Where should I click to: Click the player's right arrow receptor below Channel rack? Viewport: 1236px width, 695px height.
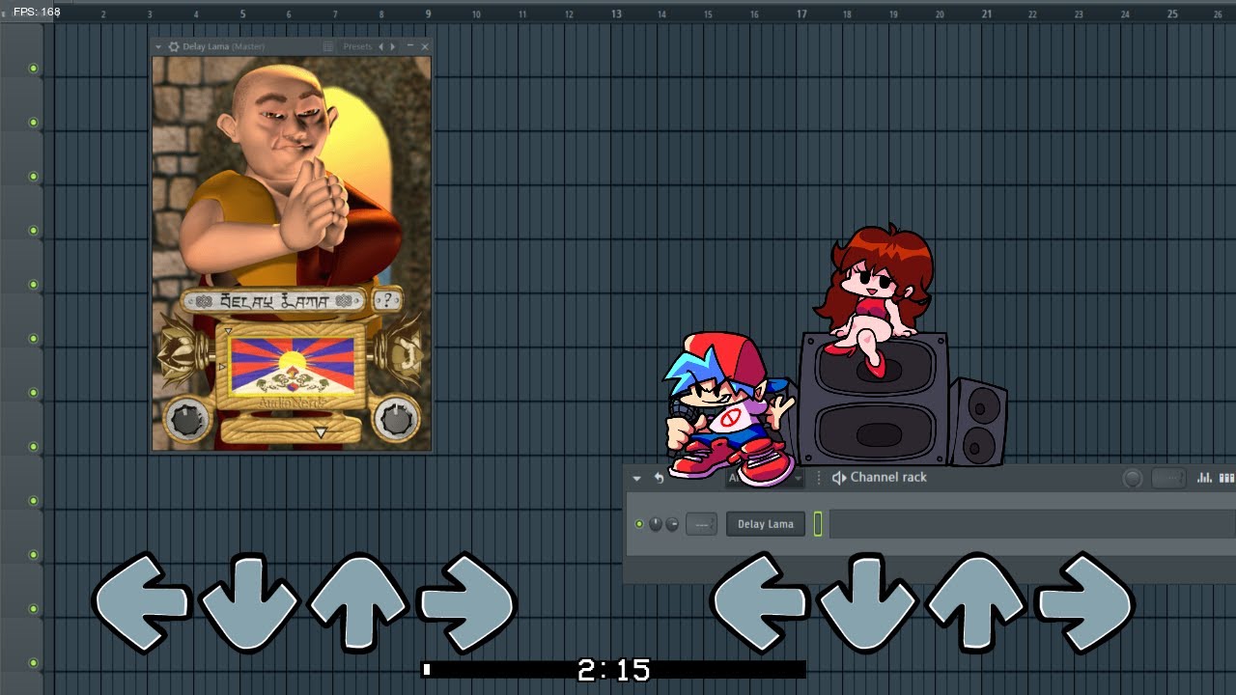1085,602
